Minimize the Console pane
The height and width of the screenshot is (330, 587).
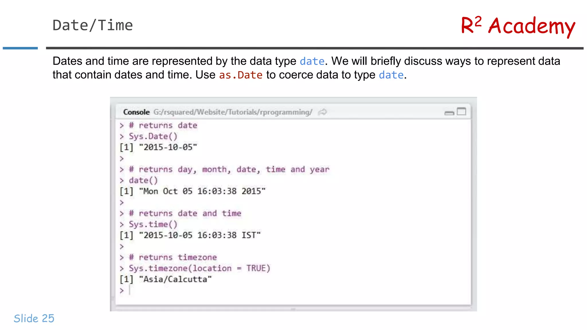449,113
